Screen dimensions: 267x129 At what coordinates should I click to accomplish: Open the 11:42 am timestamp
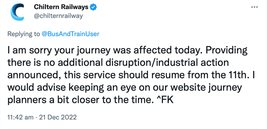tap(19, 117)
